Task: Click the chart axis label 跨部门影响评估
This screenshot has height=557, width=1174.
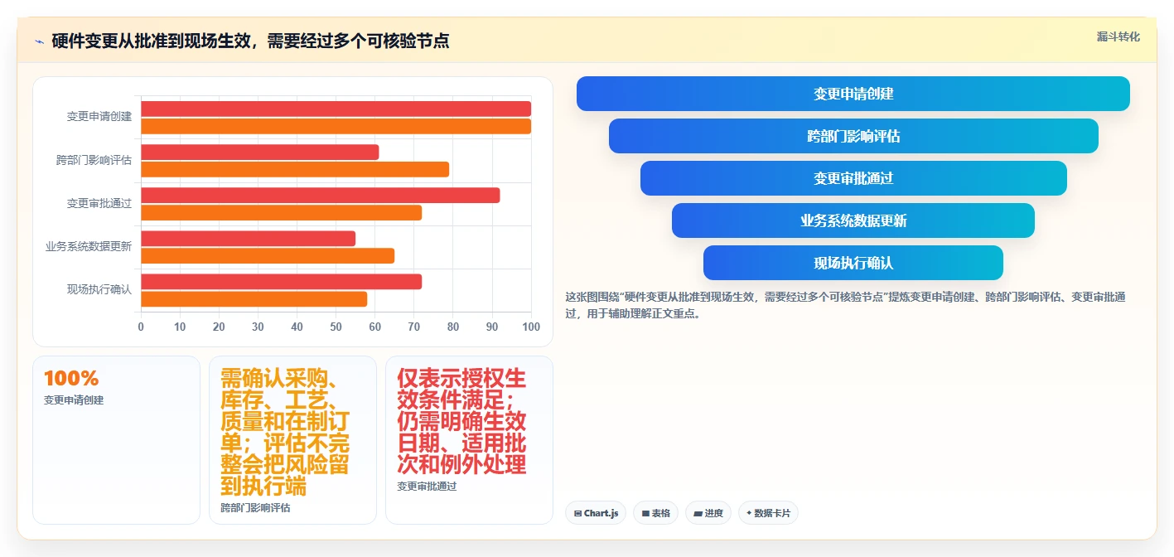Action: [x=94, y=160]
